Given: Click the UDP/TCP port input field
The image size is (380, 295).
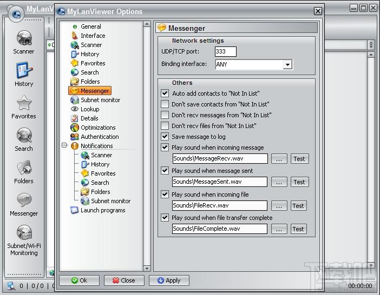Looking at the screenshot, I should pyautogui.click(x=225, y=52).
